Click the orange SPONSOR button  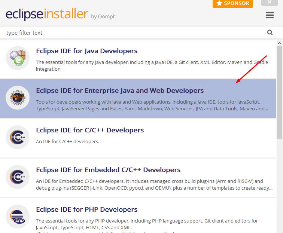tap(232, 3)
